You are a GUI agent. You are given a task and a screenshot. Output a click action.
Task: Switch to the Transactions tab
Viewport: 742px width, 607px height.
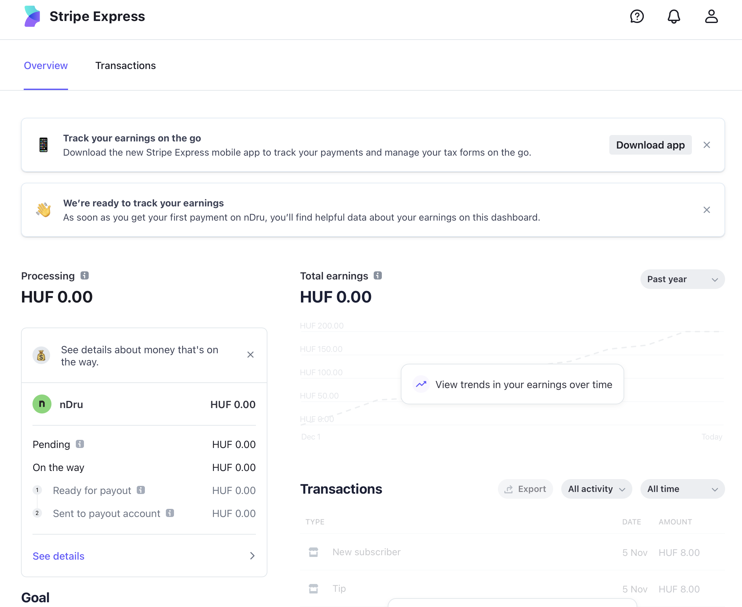point(126,65)
